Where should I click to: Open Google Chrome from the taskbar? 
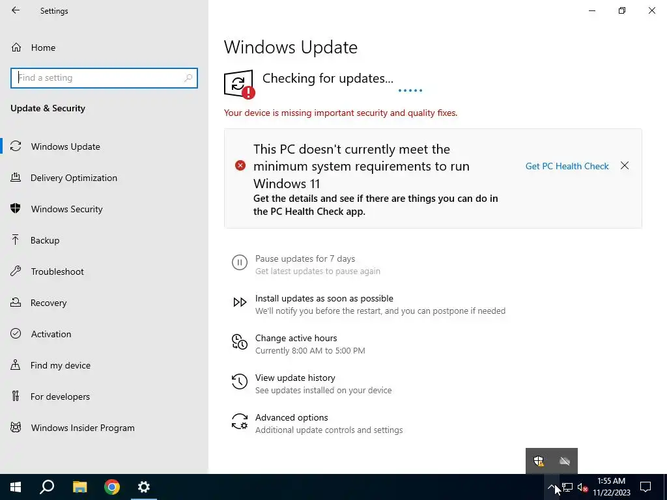[x=112, y=487]
